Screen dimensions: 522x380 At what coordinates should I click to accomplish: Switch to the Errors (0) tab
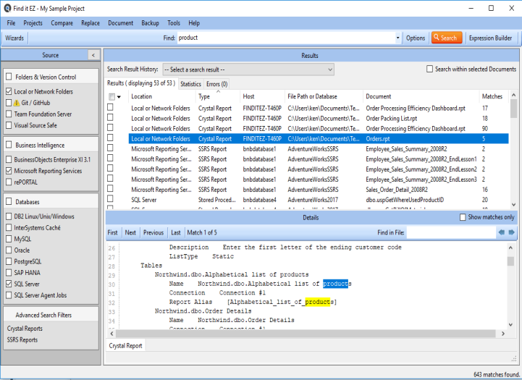tap(216, 84)
